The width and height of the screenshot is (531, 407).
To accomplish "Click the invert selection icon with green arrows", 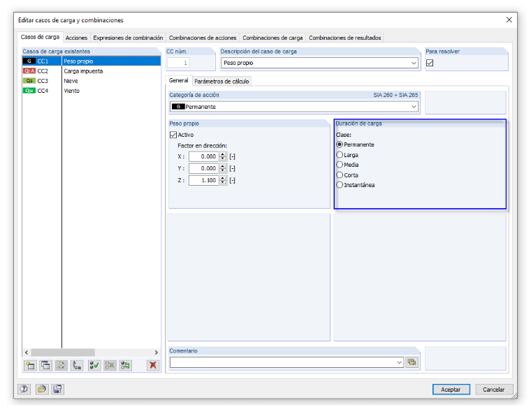I will [x=125, y=365].
